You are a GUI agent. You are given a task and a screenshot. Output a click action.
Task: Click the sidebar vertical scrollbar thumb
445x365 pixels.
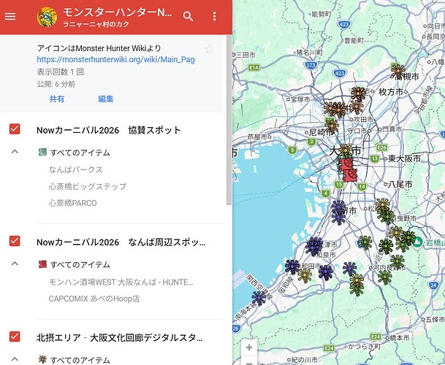pyautogui.click(x=229, y=120)
